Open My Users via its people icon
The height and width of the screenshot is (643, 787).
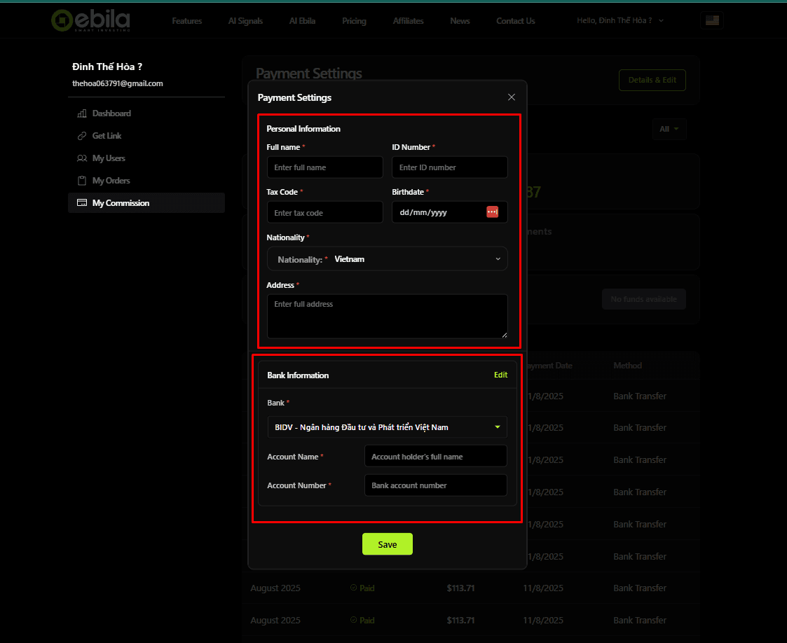(x=82, y=158)
